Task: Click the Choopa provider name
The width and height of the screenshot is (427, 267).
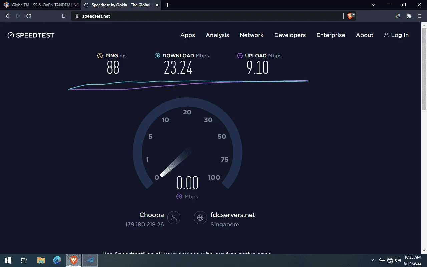Action: [152, 215]
